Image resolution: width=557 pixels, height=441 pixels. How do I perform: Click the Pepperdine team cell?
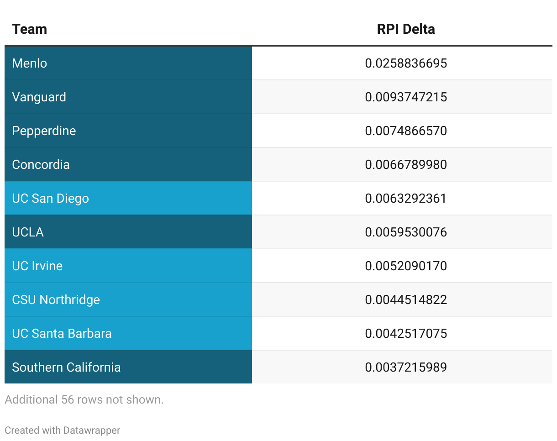coord(128,131)
